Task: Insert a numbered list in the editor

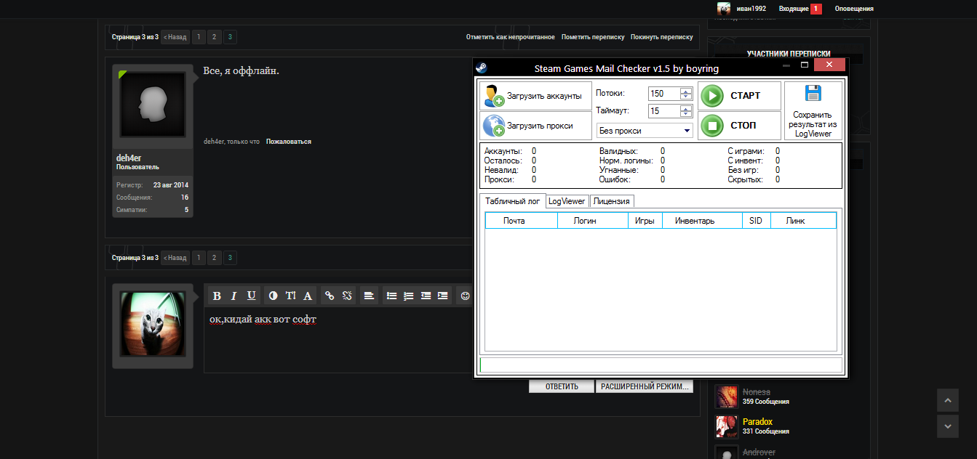Action: tap(408, 296)
